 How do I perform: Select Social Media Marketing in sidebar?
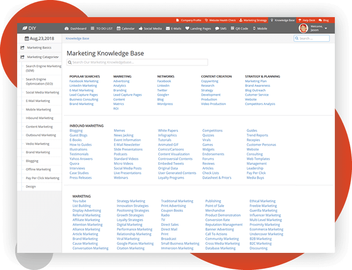42,92
